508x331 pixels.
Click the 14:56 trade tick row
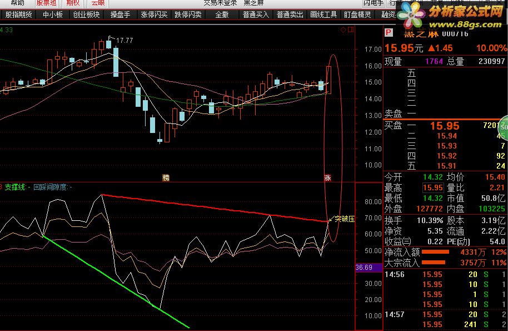click(445, 275)
